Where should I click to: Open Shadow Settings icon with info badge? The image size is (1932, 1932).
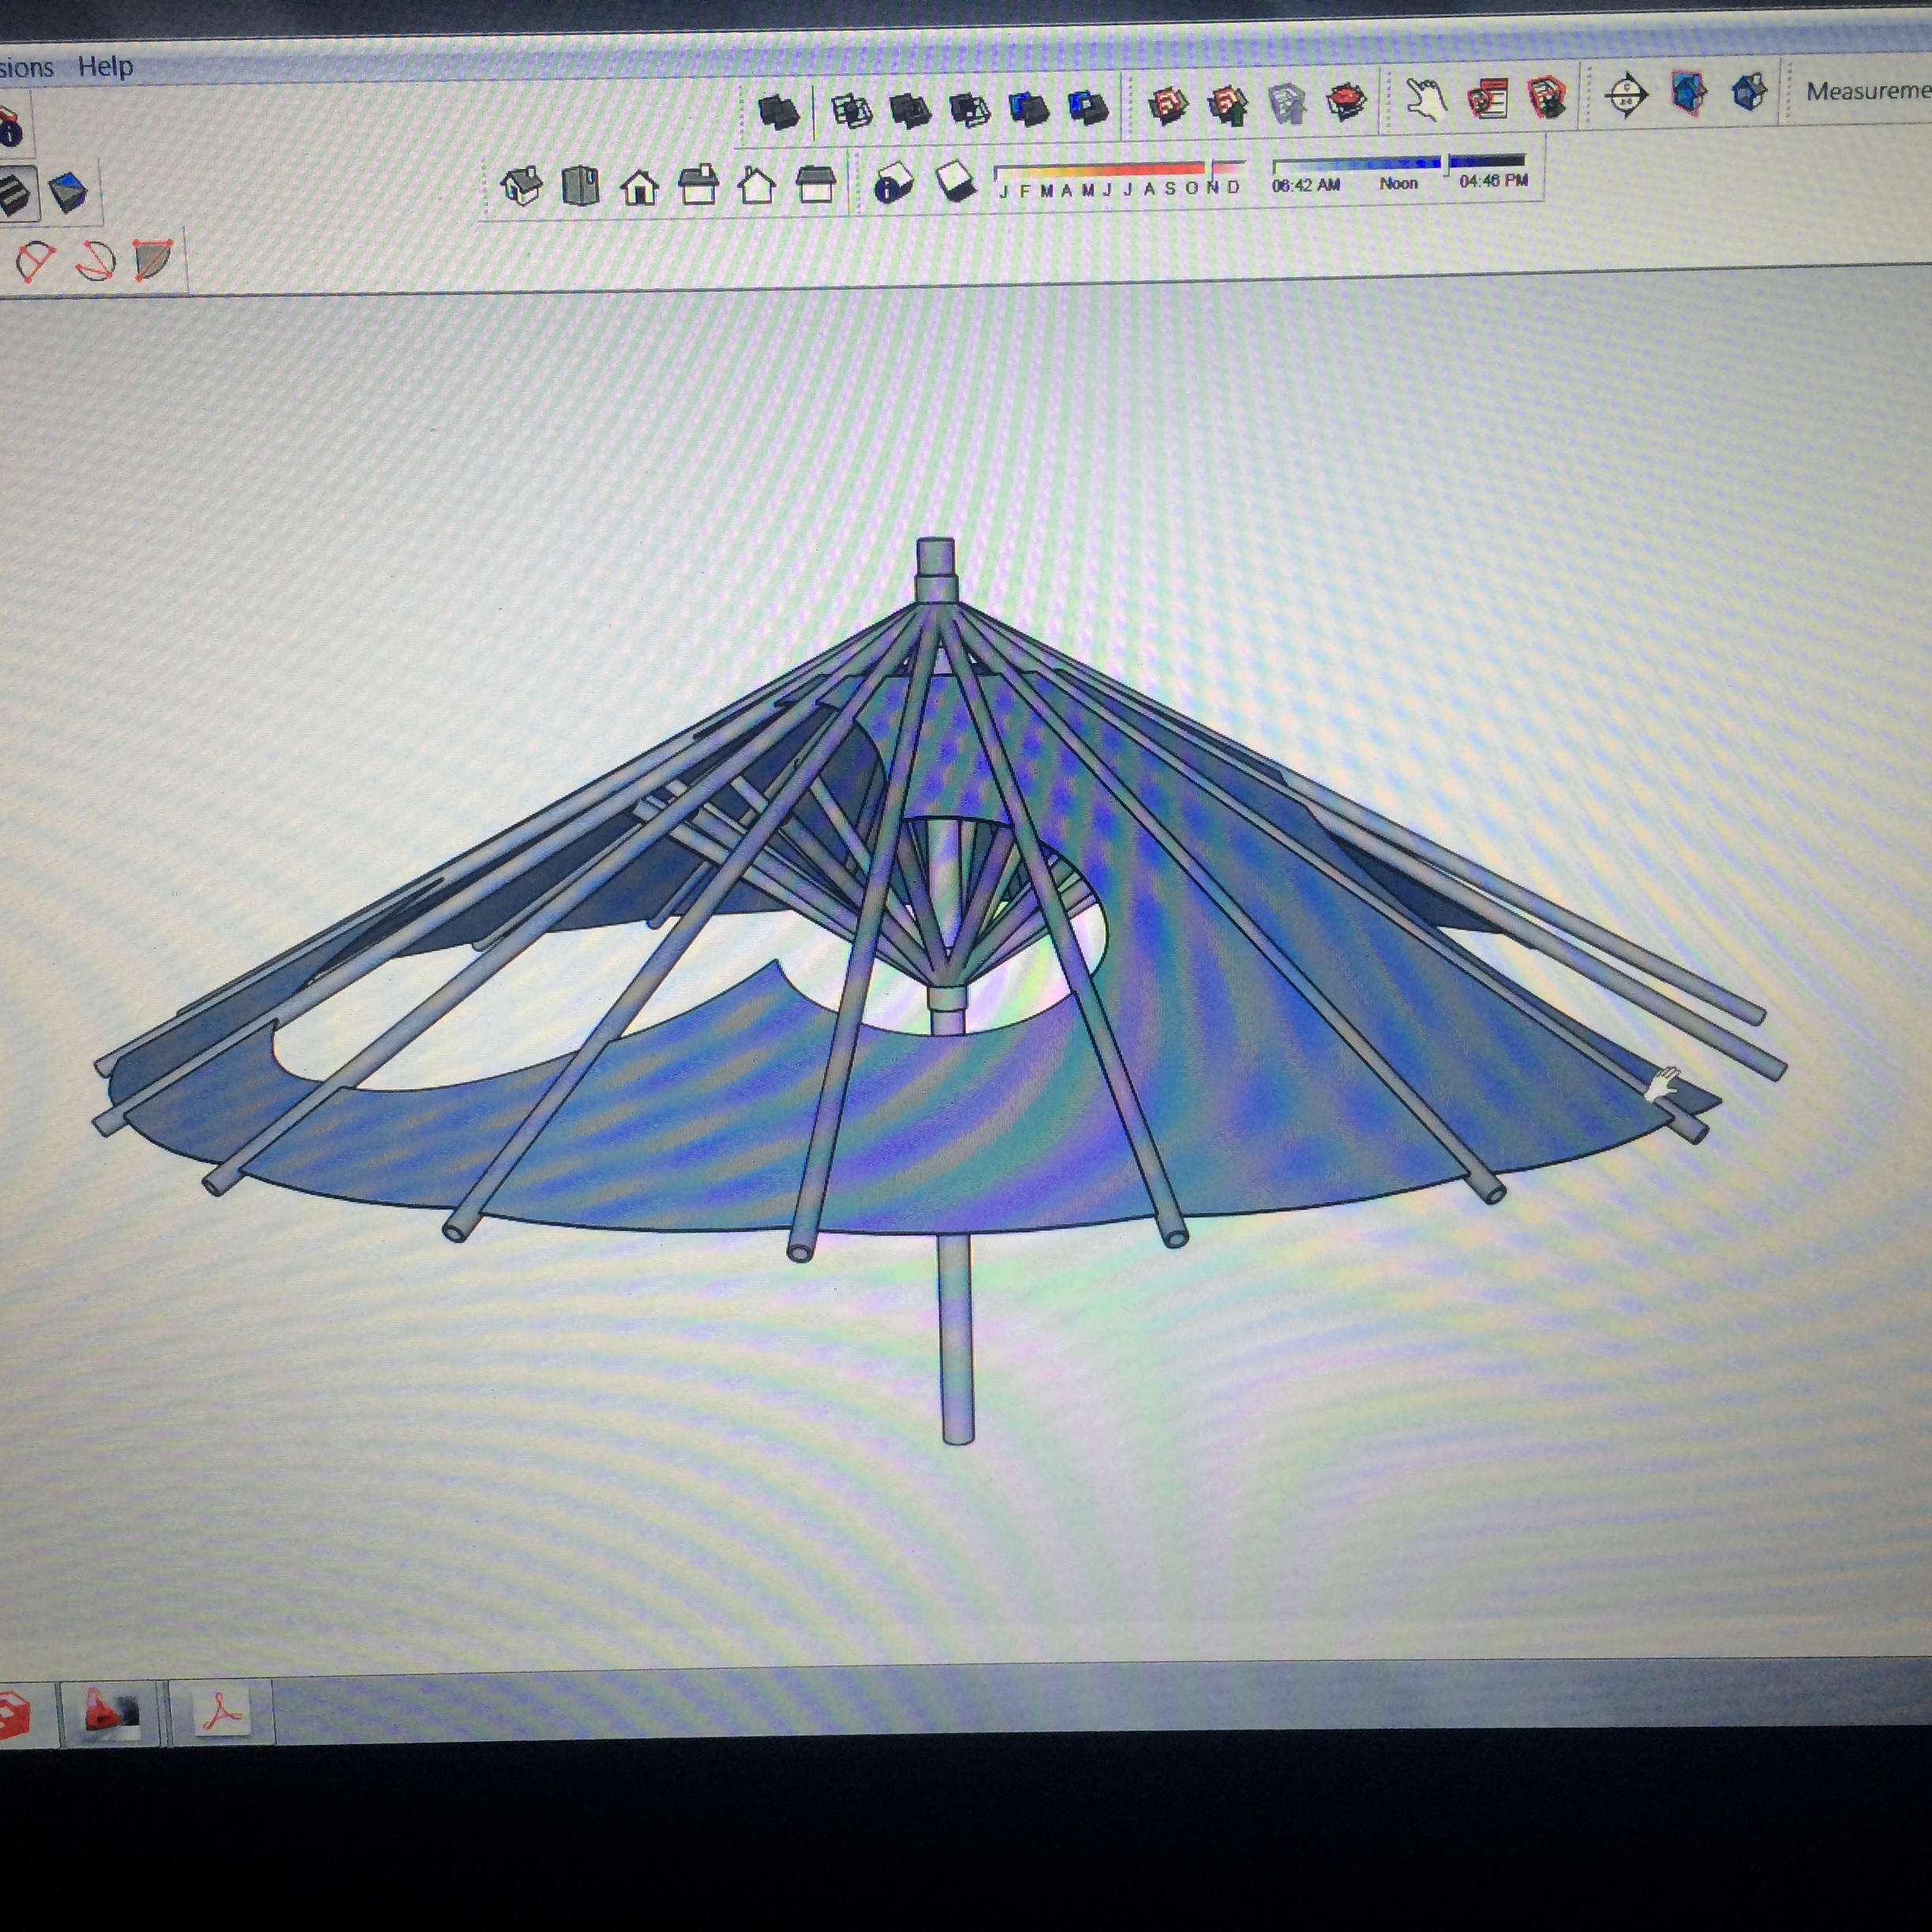(x=893, y=184)
